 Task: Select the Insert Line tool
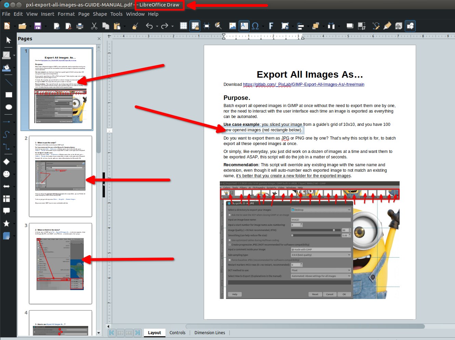(9, 82)
